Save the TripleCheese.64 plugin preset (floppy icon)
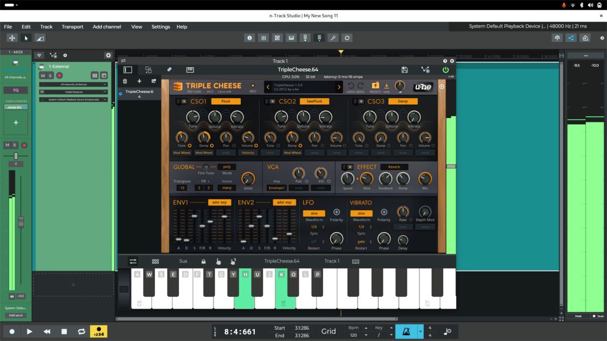The height and width of the screenshot is (341, 607). click(x=404, y=70)
